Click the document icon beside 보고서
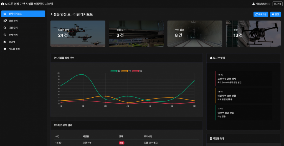284x146 pixels. click(x=5, y=42)
